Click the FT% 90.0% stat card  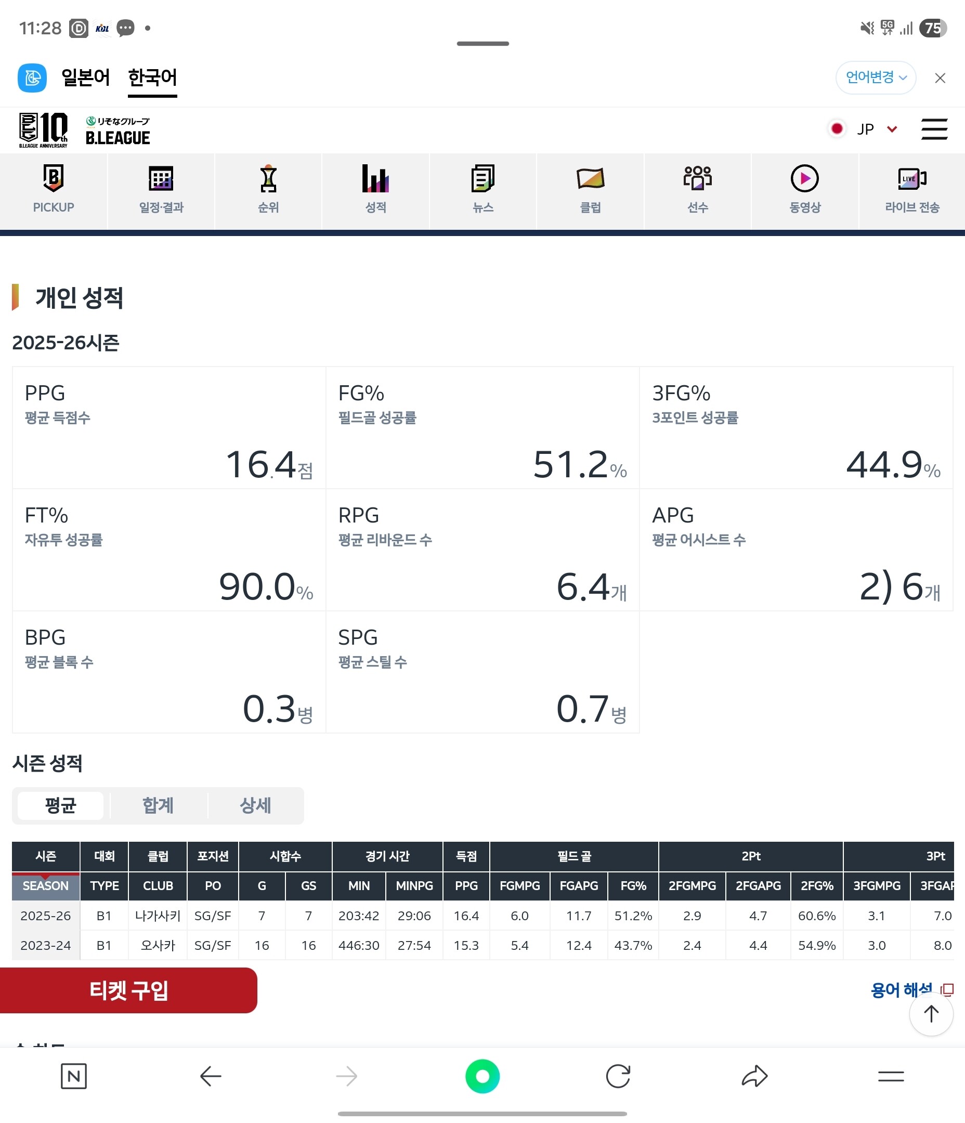[x=169, y=550]
